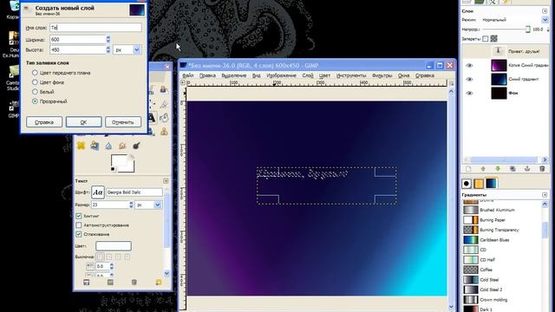Toggle the 'Хинтинг' checkbox

click(x=79, y=216)
